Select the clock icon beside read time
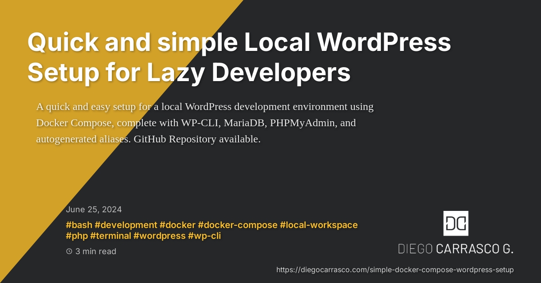Screen dimensions: 541x283 (69, 251)
